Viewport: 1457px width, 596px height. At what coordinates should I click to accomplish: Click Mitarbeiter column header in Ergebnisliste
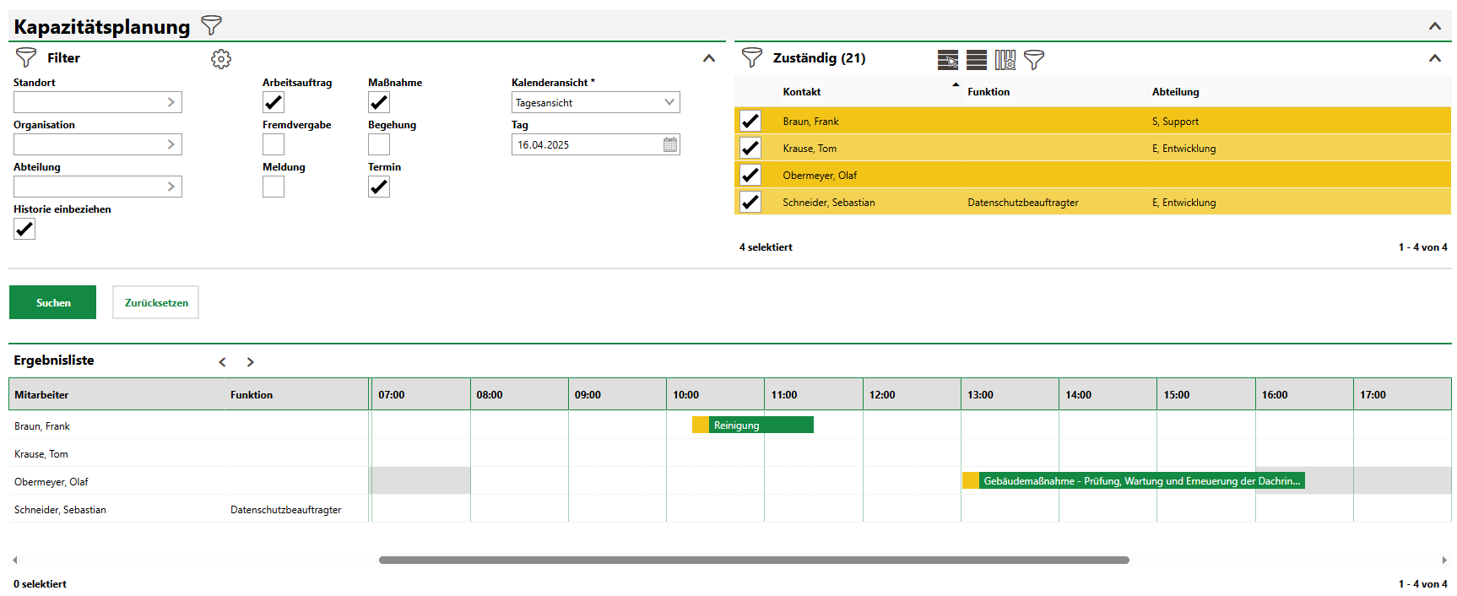[x=41, y=395]
